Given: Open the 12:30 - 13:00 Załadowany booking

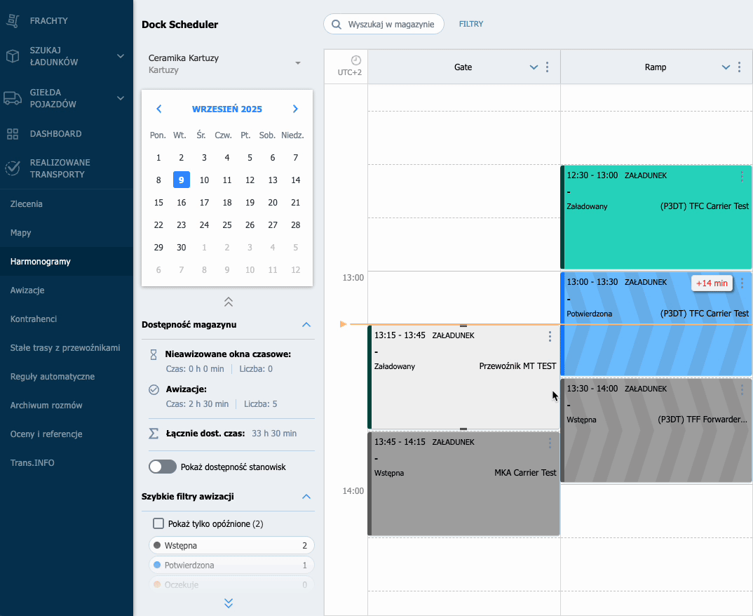Looking at the screenshot, I should [656, 217].
